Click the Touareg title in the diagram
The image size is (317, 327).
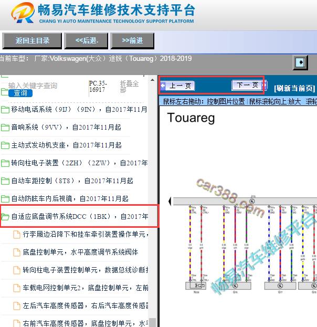pos(191,118)
